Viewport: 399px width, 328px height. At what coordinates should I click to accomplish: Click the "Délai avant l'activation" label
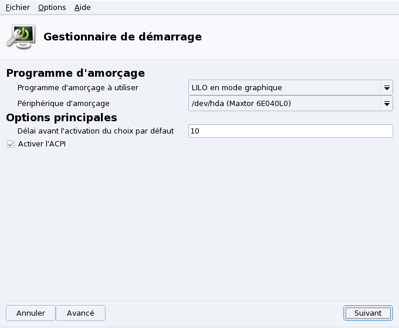pyautogui.click(x=96, y=131)
